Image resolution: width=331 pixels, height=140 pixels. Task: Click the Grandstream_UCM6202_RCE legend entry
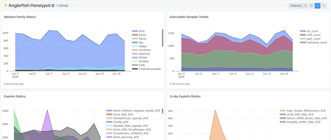[x=127, y=134]
